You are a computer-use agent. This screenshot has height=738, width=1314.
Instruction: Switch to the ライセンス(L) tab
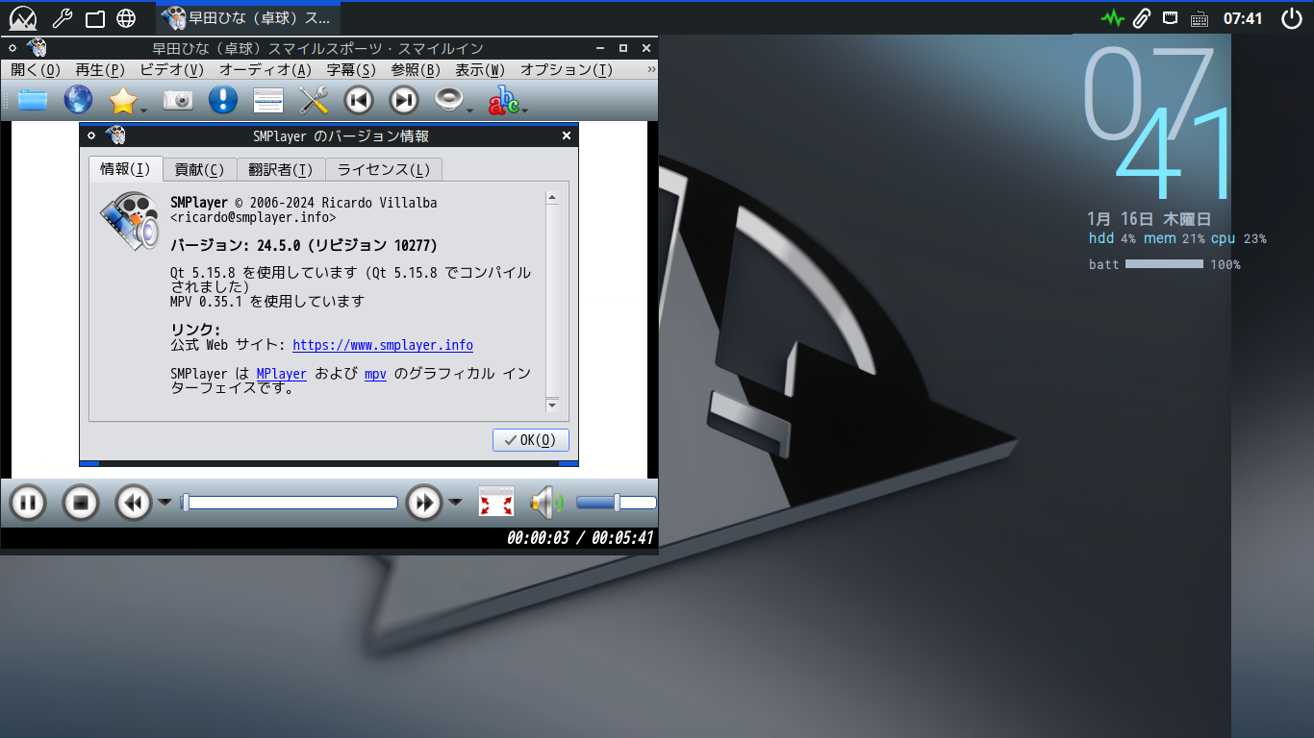click(x=384, y=170)
